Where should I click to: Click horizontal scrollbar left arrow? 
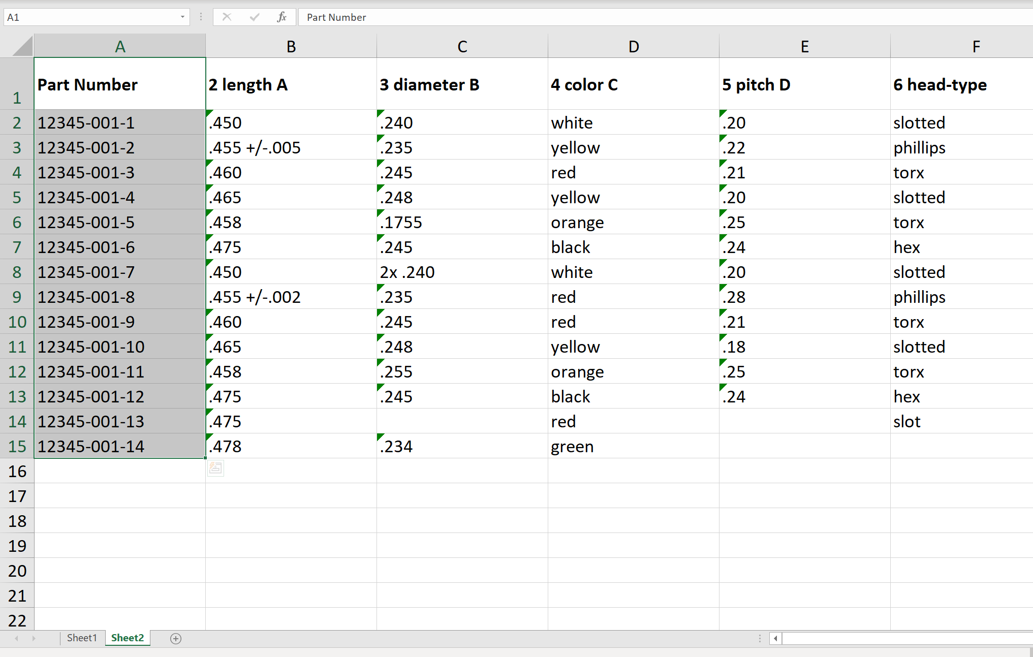coord(775,639)
